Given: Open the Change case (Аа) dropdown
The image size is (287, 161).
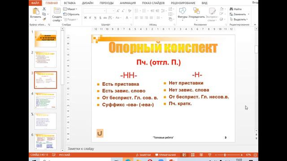Looking at the screenshot, I should coord(118,18).
